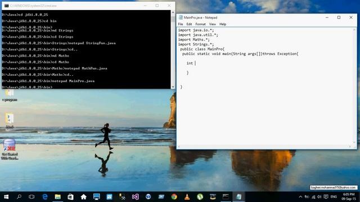
Task: Click the 'notepad StringFun.java' line in cmd
Action: coord(58,43)
